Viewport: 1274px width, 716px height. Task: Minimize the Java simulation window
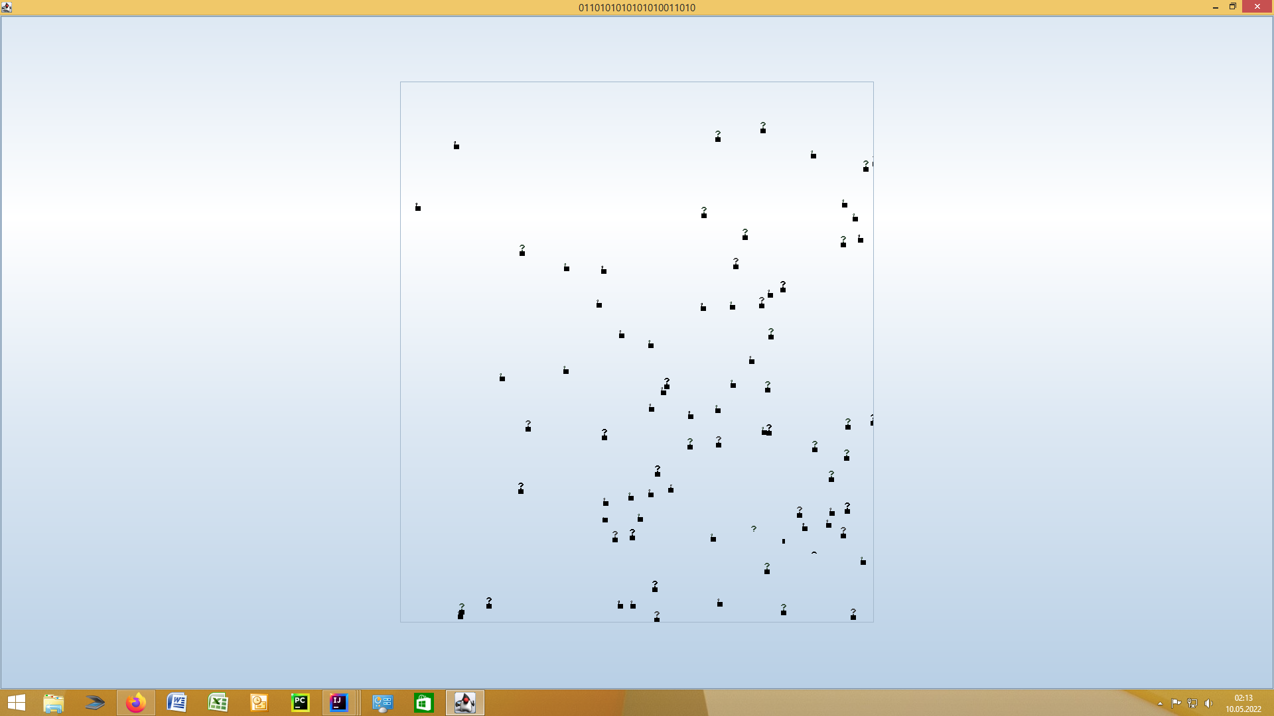[1215, 7]
